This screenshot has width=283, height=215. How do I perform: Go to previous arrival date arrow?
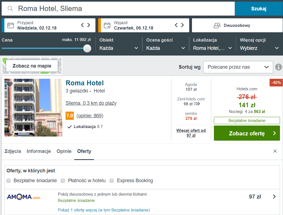tap(82, 25)
